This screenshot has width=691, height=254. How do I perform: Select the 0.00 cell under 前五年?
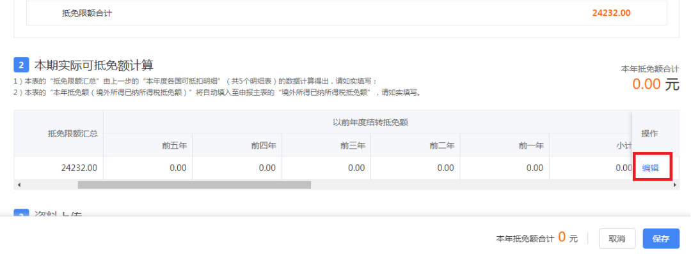148,168
